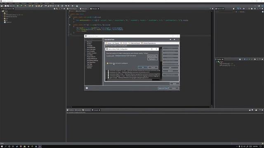The width and height of the screenshot is (264, 148).
Task: Click the native library location path field
Action: 130,56
